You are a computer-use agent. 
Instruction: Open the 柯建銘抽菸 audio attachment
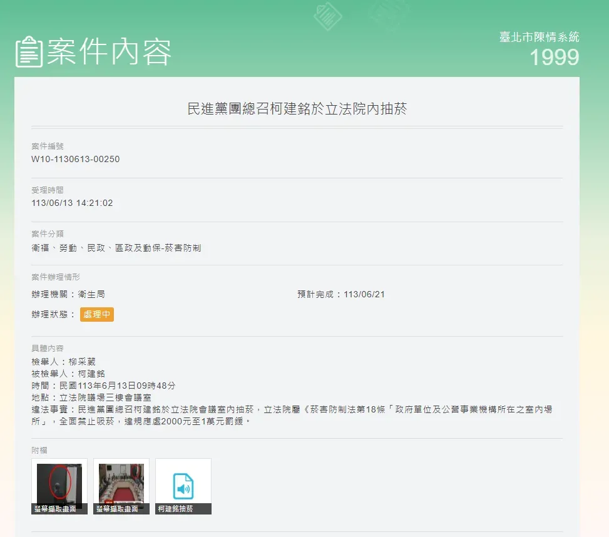click(x=183, y=486)
